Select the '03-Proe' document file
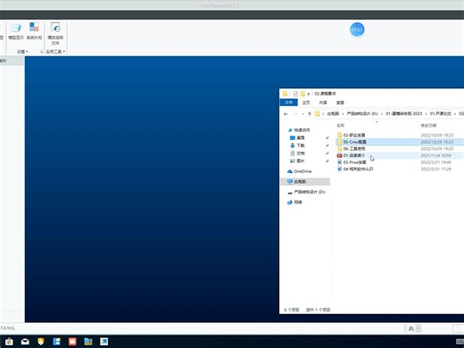This screenshot has height=348, width=464. coord(354,162)
